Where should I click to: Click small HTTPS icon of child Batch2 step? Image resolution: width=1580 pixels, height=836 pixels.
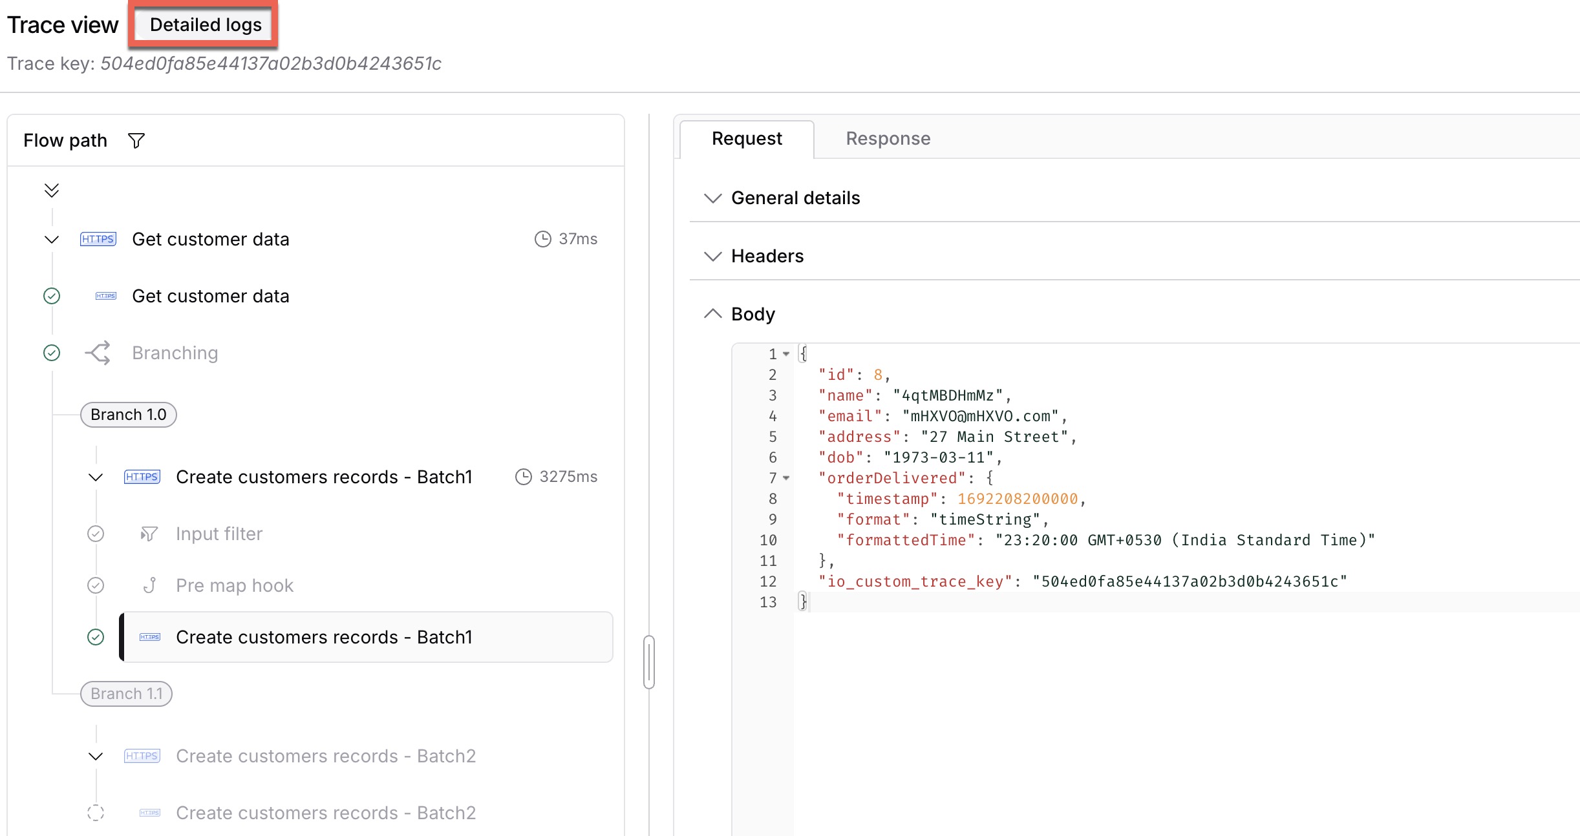(150, 813)
